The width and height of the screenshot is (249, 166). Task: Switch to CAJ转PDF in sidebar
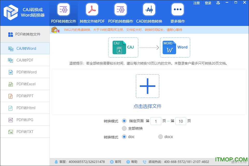[x=25, y=60]
